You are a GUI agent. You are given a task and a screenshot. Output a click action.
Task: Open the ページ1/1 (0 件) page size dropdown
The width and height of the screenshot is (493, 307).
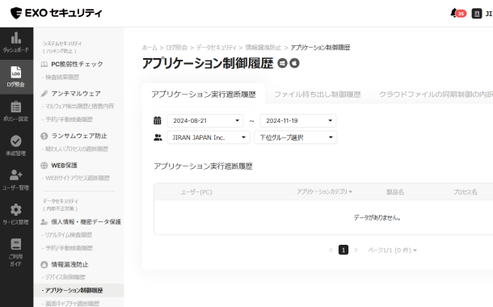pyautogui.click(x=393, y=250)
